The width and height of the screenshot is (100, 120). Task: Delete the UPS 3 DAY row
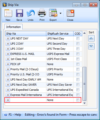(8, 49)
